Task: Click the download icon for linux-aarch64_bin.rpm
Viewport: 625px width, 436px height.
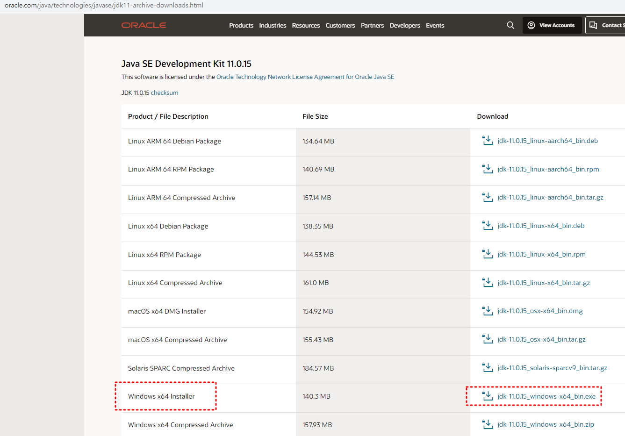Action: tap(488, 169)
